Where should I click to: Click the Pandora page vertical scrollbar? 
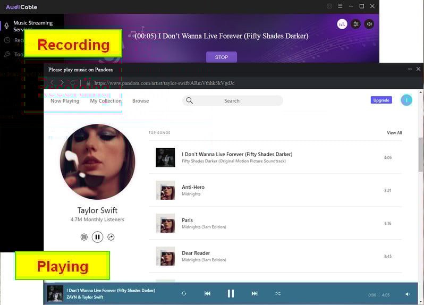coord(420,154)
